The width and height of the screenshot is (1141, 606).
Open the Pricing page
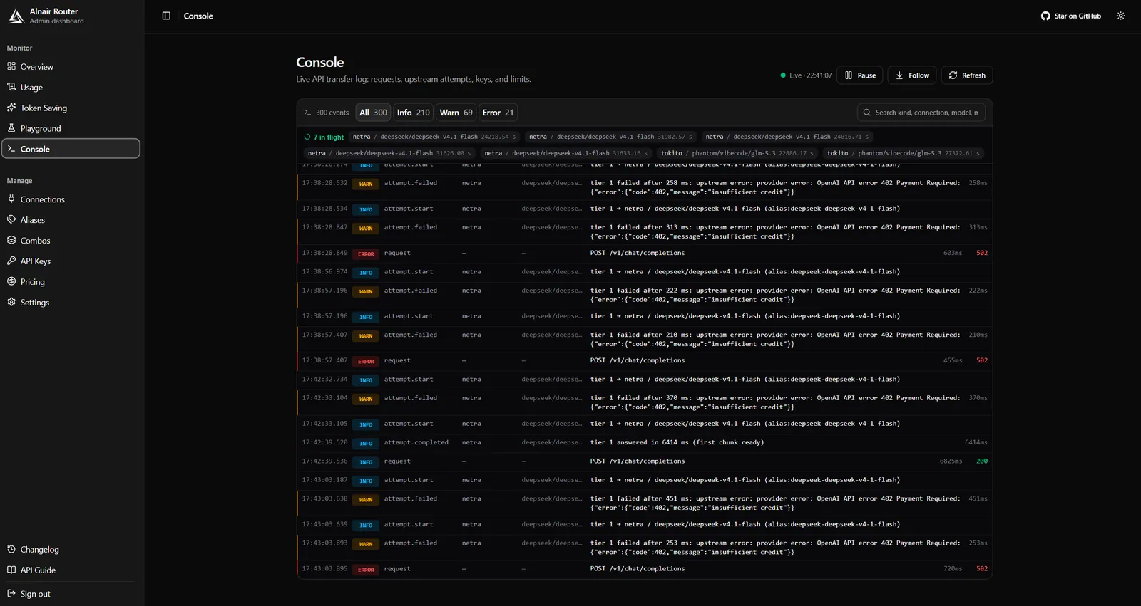click(71, 282)
